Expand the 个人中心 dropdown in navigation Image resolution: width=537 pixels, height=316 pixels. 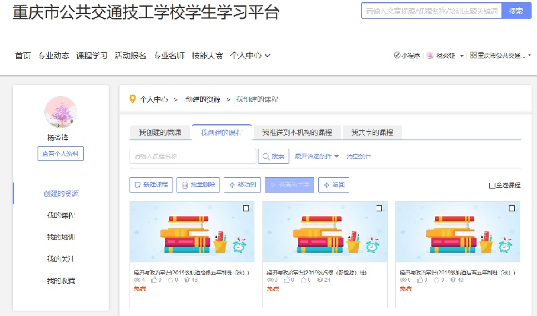pos(250,56)
